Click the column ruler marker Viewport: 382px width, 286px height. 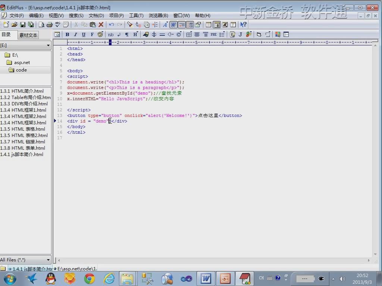pyautogui.click(x=110, y=42)
